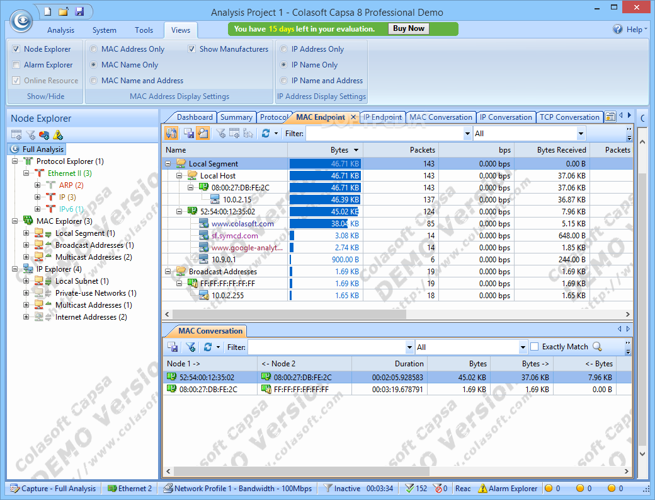Select the MAC Explorer (3) node

pos(64,221)
